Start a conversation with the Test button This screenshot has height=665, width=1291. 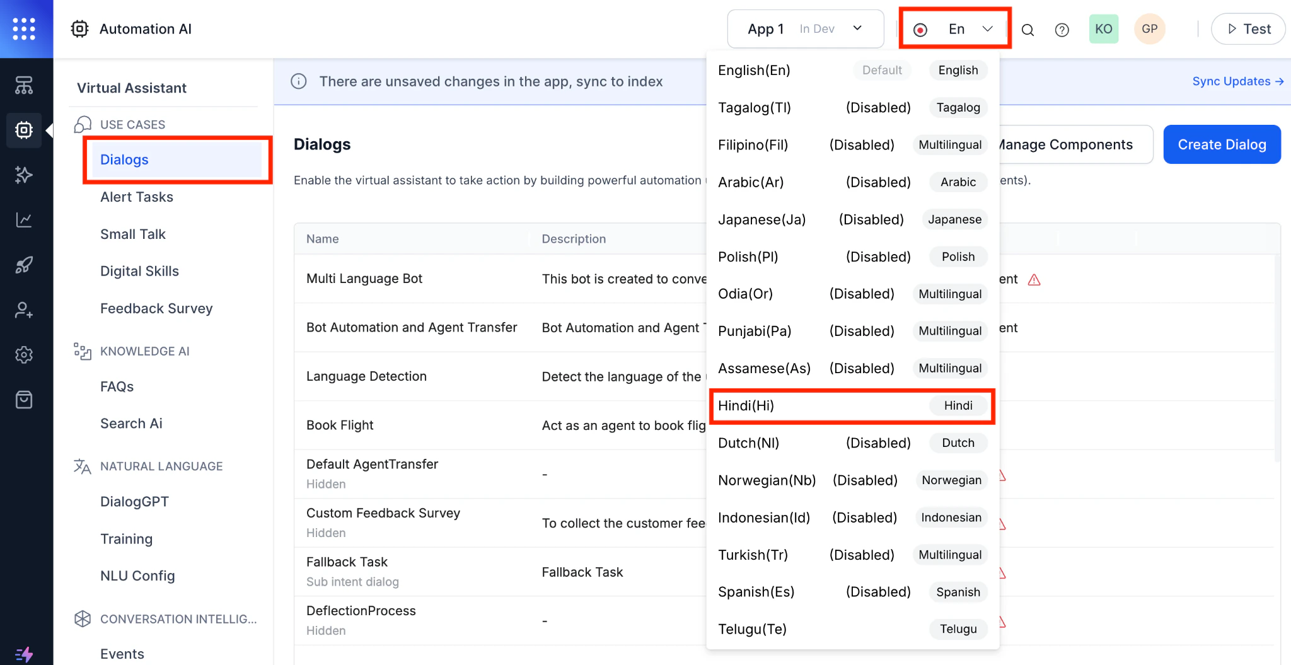tap(1248, 28)
